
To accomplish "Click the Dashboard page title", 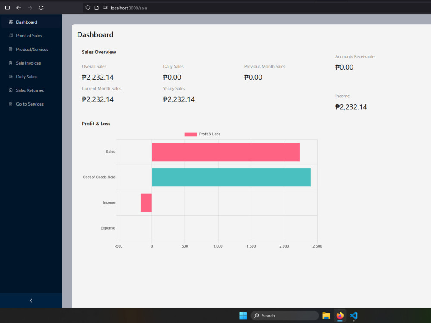I will click(x=95, y=34).
